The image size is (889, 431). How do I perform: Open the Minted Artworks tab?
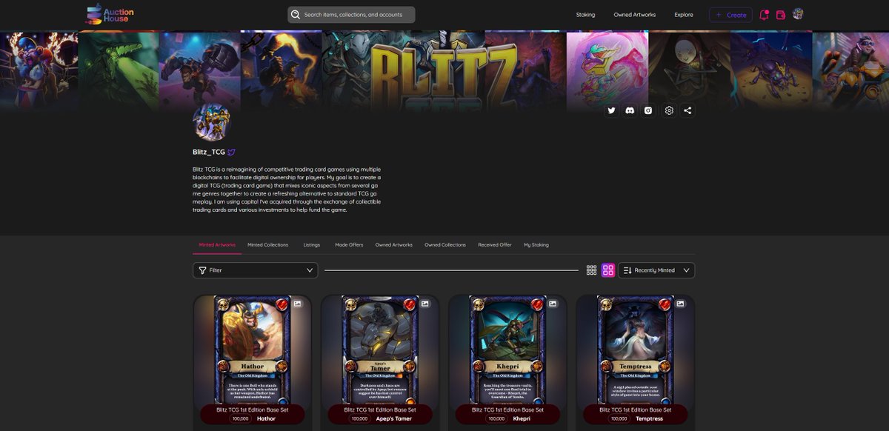[x=217, y=244]
